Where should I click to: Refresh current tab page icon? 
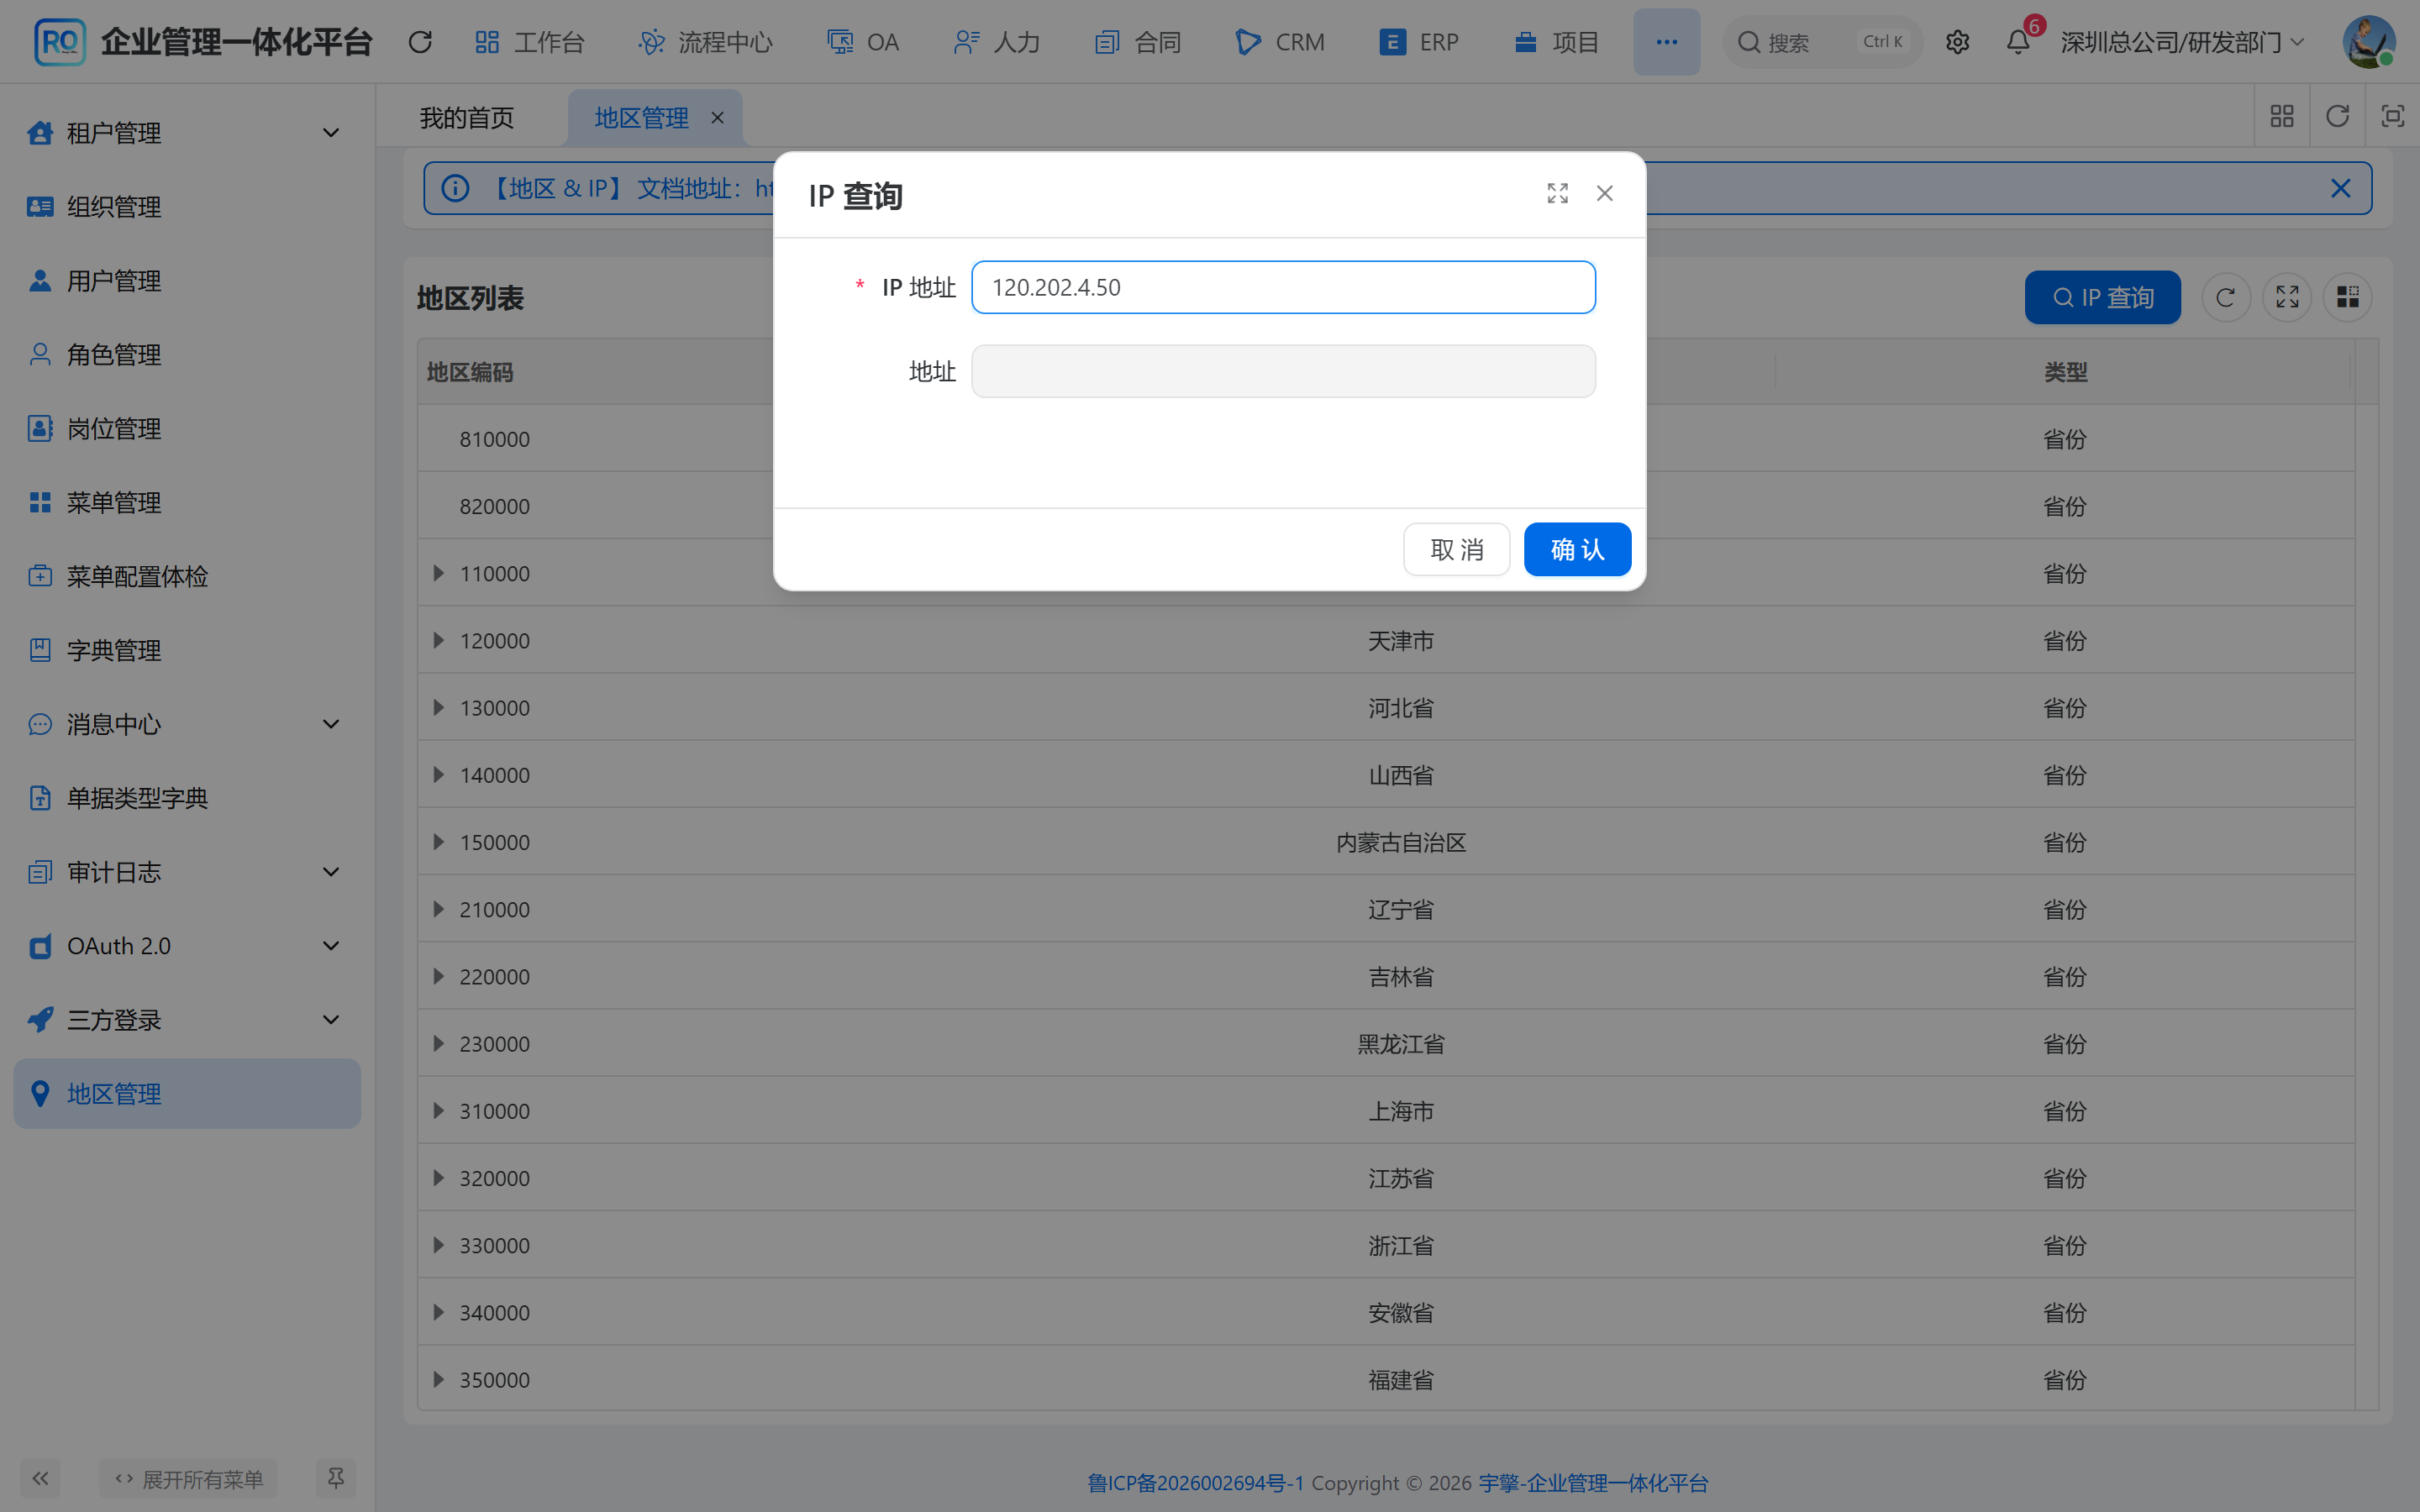[x=2337, y=116]
